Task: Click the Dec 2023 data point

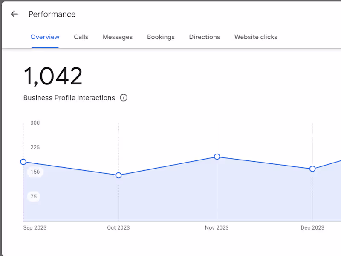Action: [312, 169]
